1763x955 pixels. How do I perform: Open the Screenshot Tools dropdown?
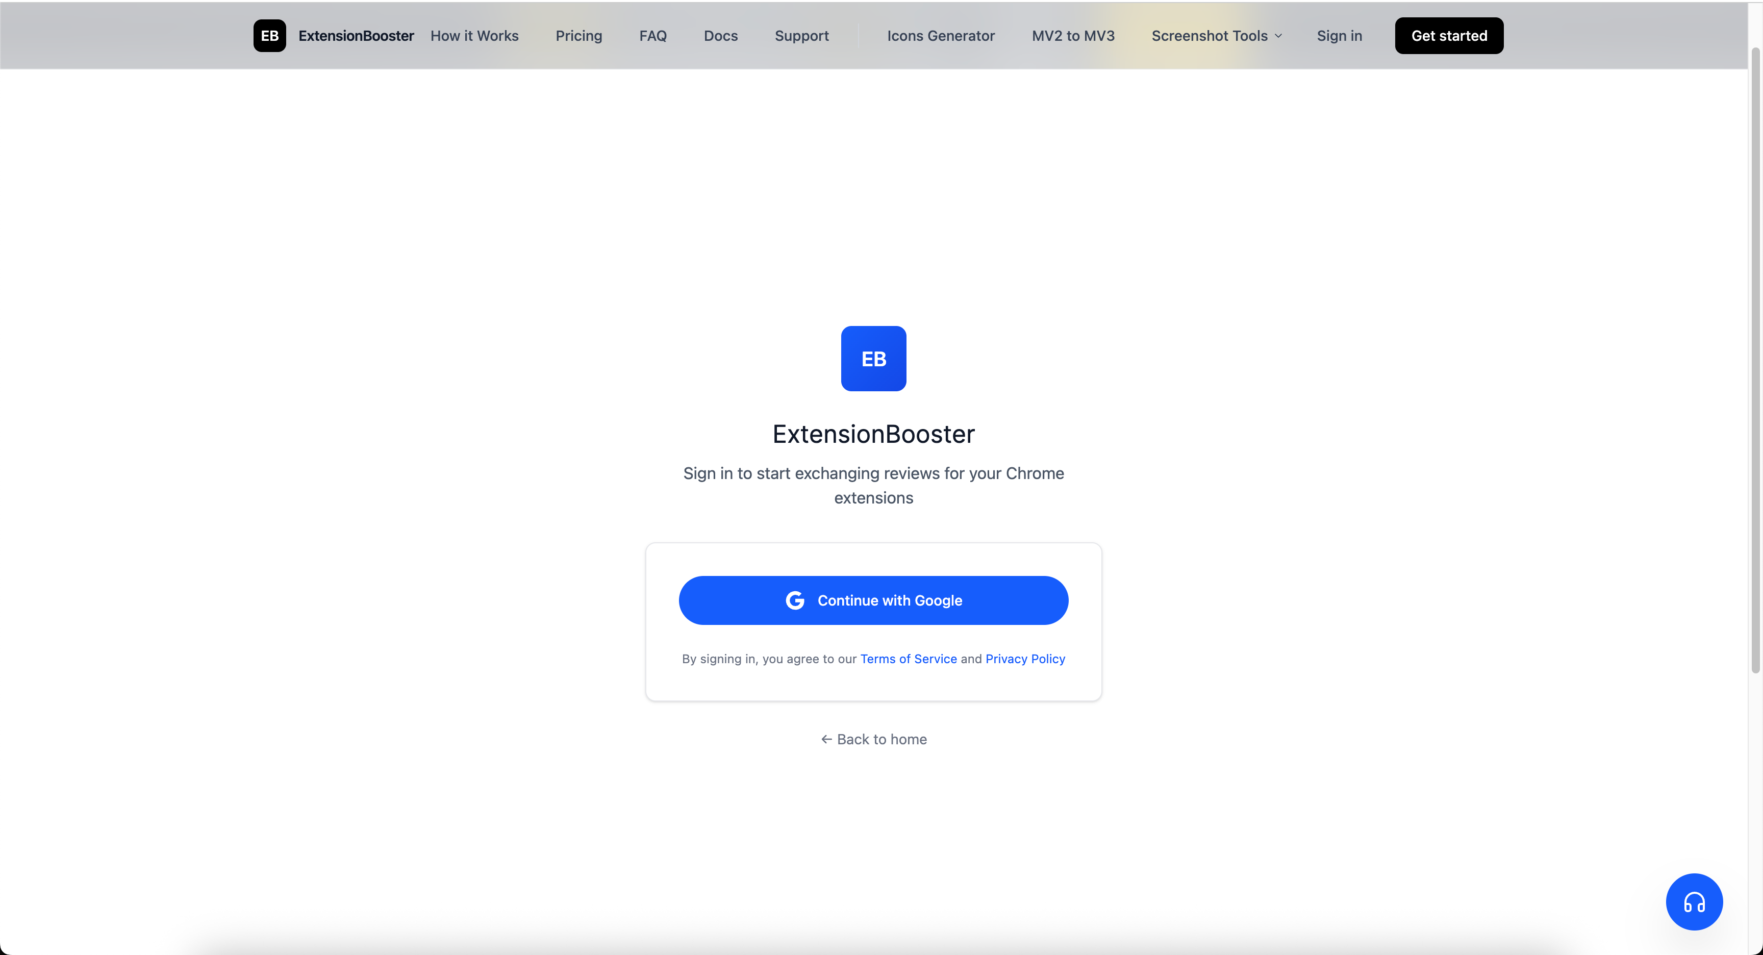coord(1208,36)
